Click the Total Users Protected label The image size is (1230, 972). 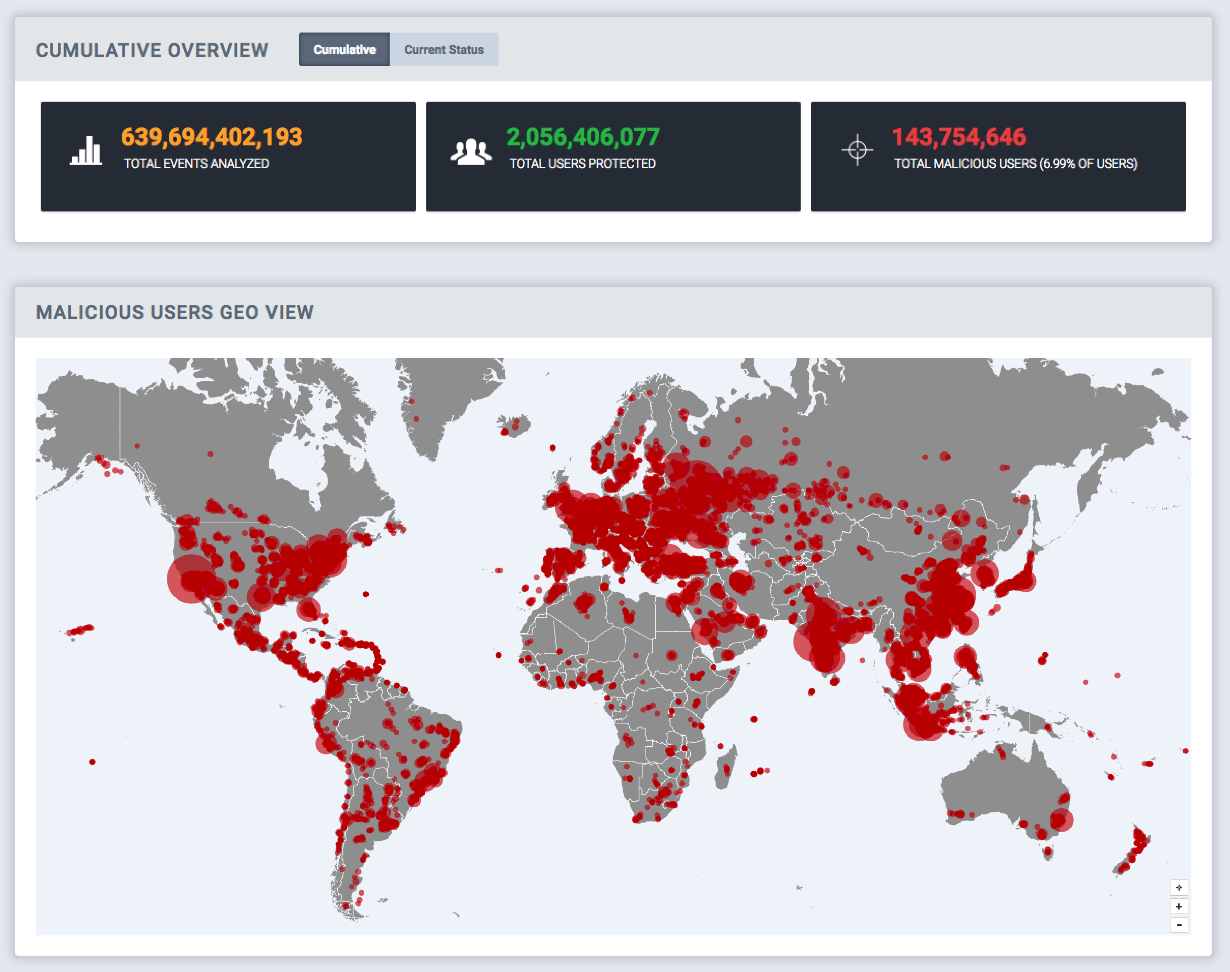click(582, 163)
